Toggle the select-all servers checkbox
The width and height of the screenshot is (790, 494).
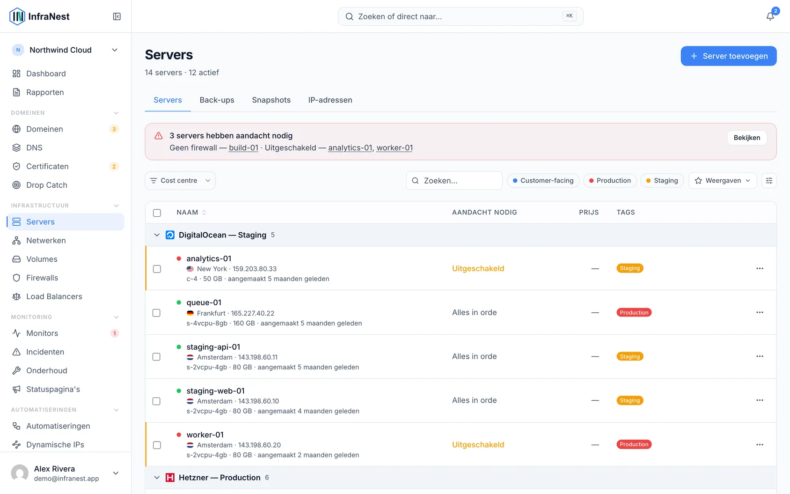157,213
